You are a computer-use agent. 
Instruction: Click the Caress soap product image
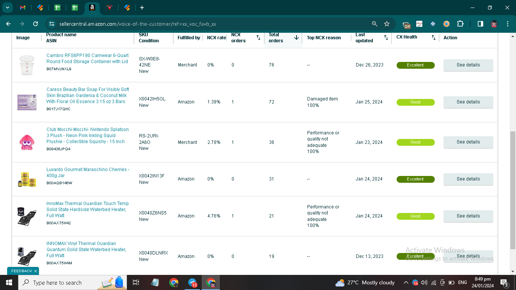click(27, 102)
